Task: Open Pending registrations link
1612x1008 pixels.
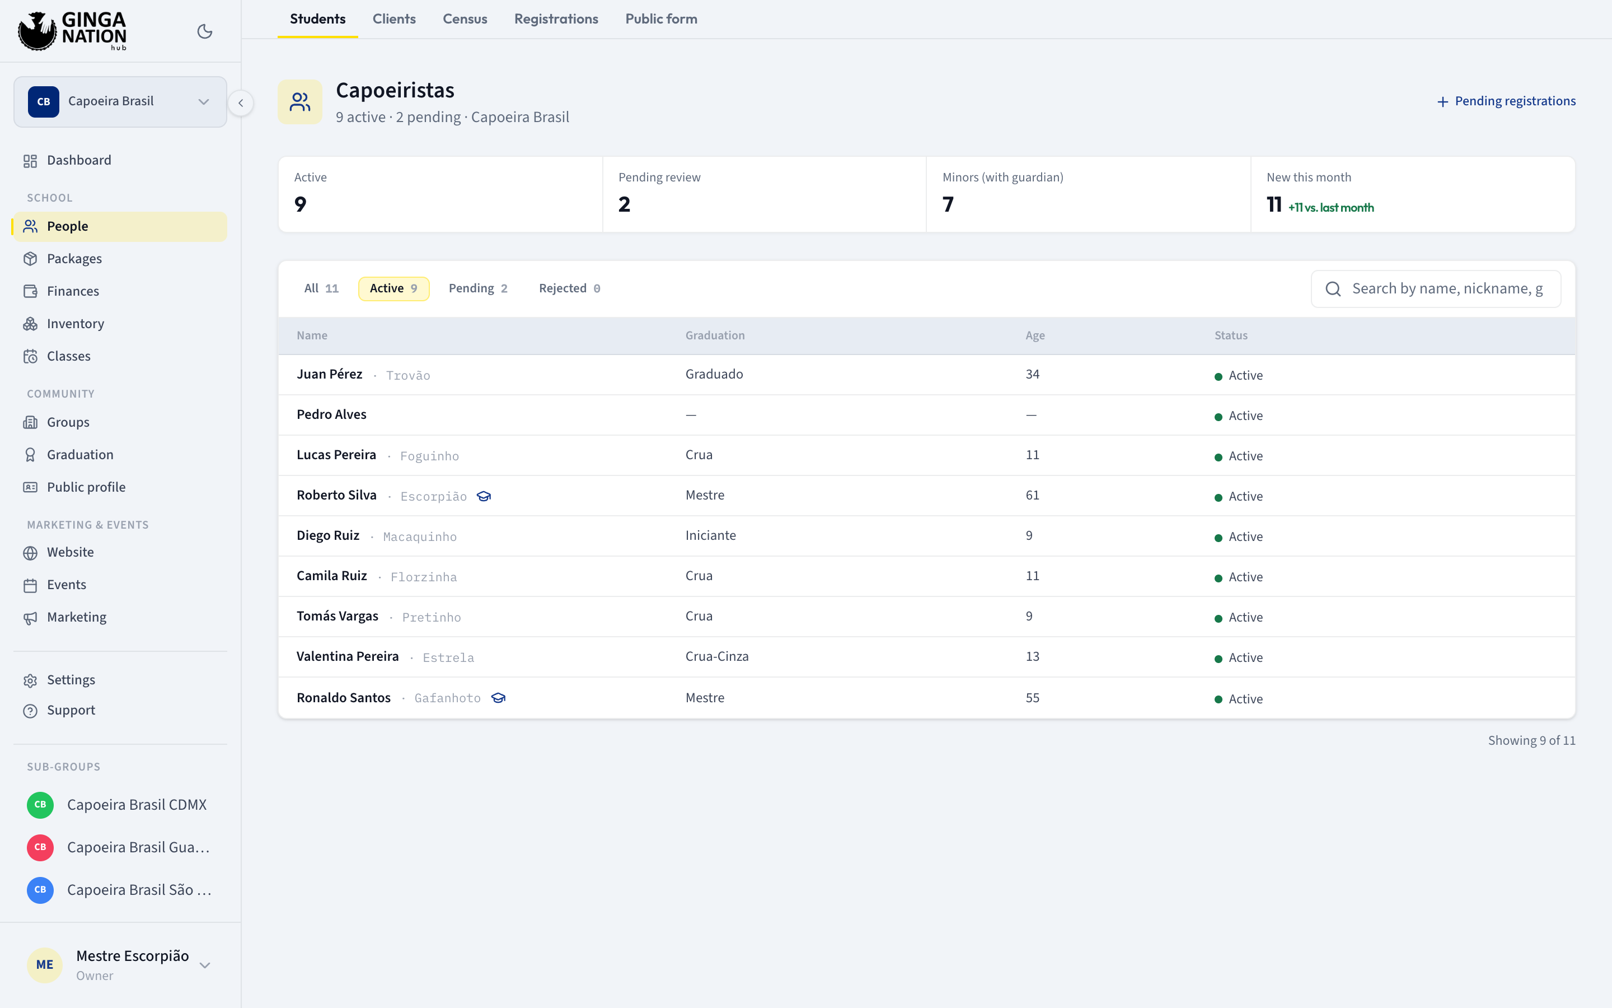Action: [1506, 101]
